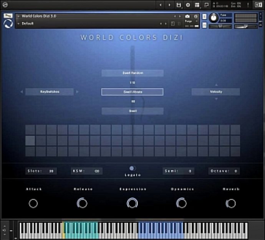Click the header pan slider
The image size is (265, 240).
(x=220, y=26)
